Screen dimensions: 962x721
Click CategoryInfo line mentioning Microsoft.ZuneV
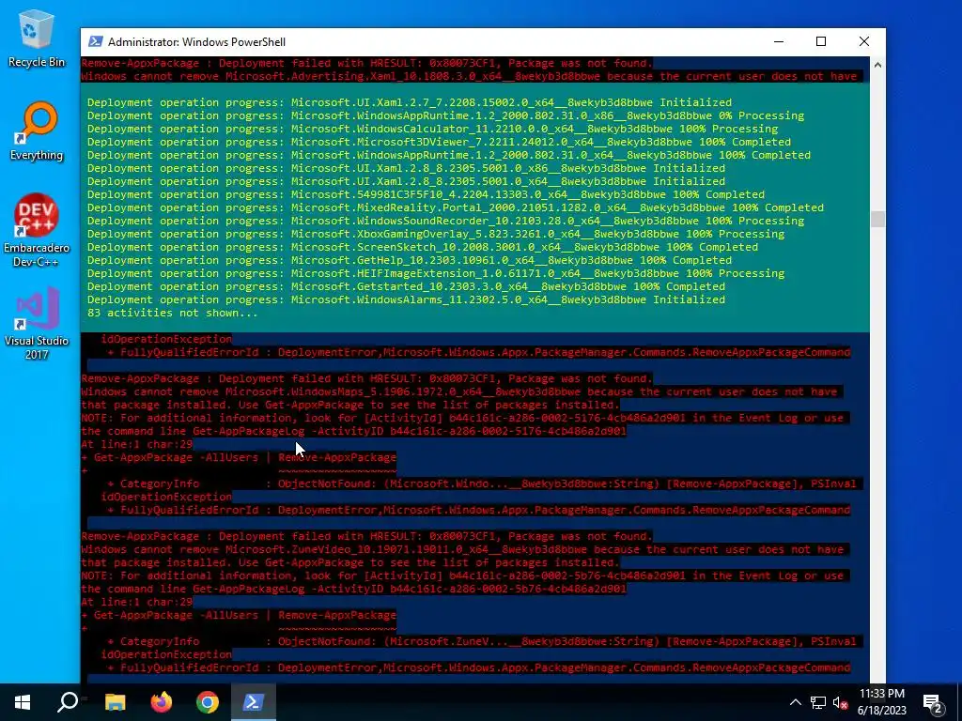click(x=482, y=641)
